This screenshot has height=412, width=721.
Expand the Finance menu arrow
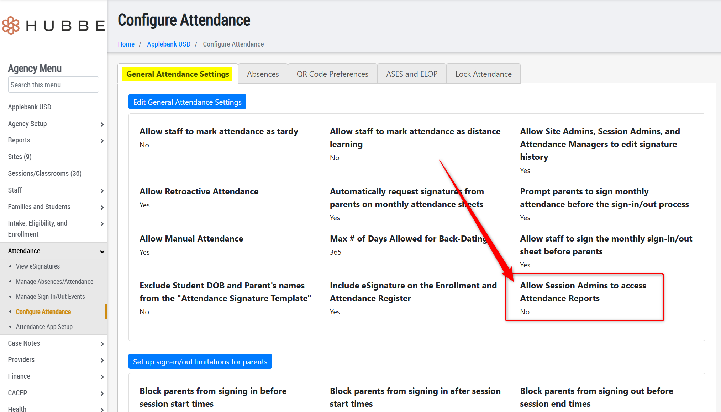102,377
